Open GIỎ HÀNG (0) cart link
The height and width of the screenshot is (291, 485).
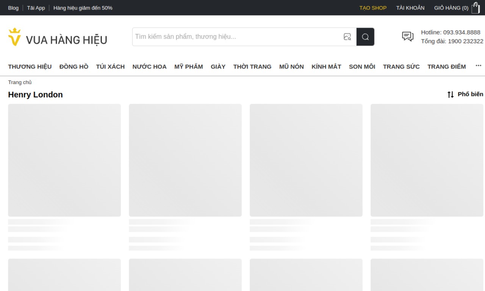coord(451,8)
